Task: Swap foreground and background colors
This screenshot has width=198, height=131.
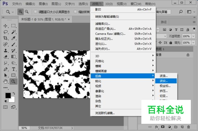Action: tap(14, 93)
